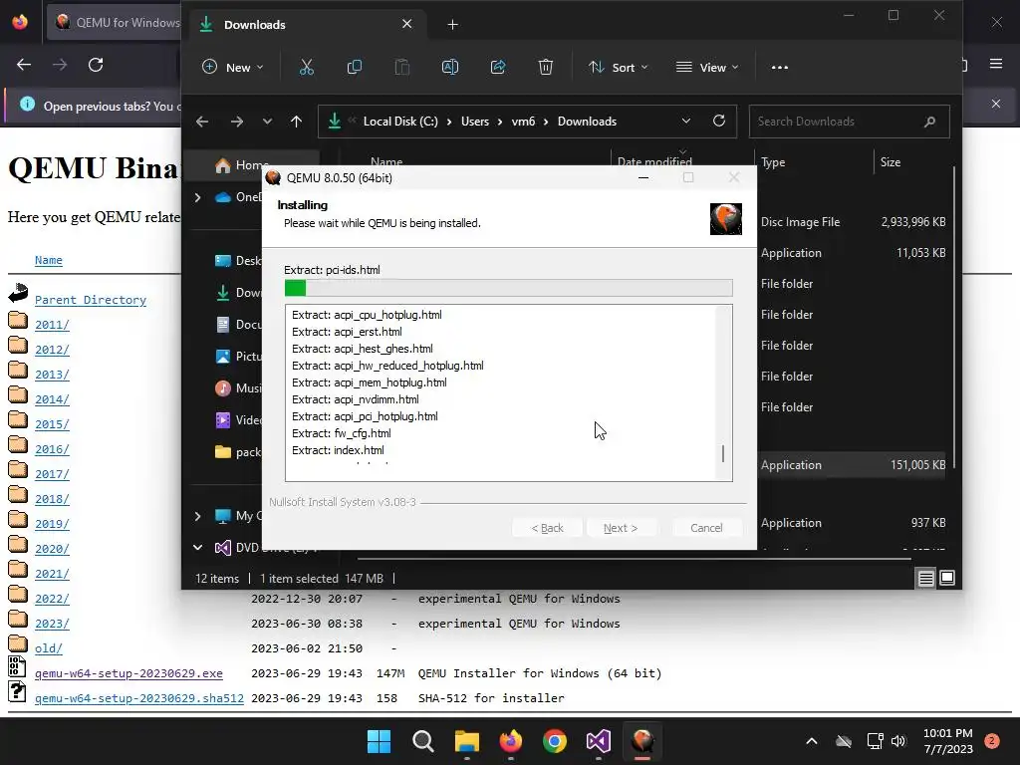This screenshot has width=1020, height=765.
Task: Click the QEMU installer taskbar icon
Action: click(x=642, y=741)
